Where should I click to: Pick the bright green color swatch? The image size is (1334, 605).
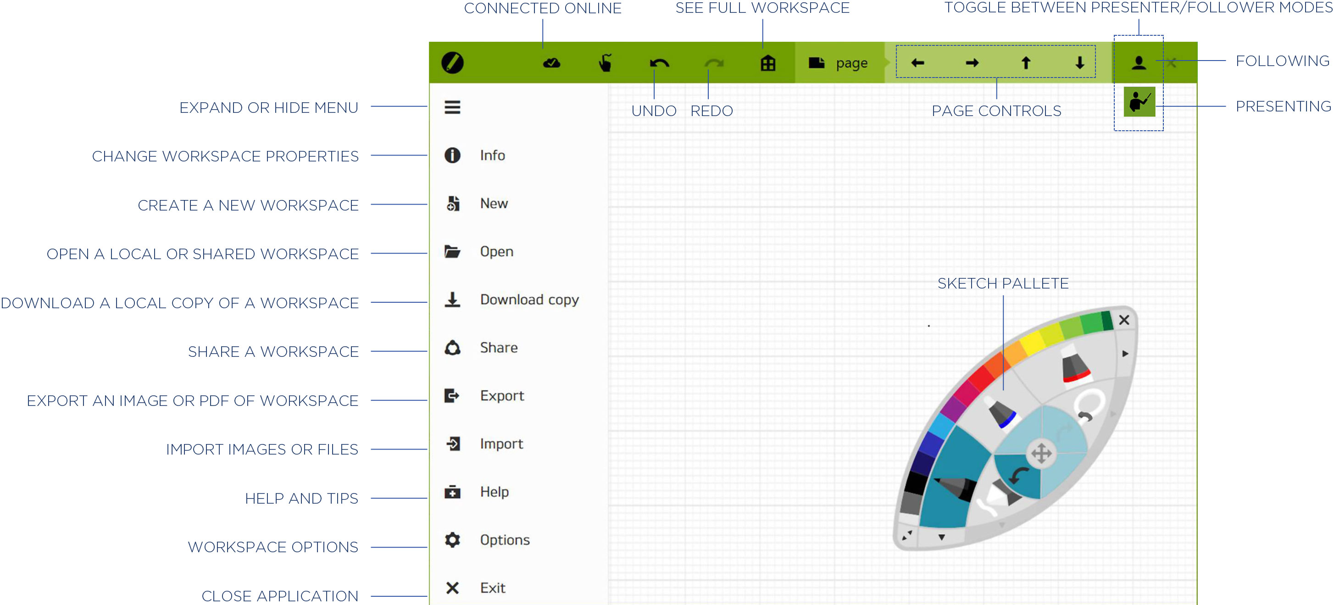coord(1092,324)
